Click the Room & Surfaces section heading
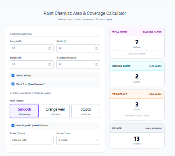 tap(21, 34)
